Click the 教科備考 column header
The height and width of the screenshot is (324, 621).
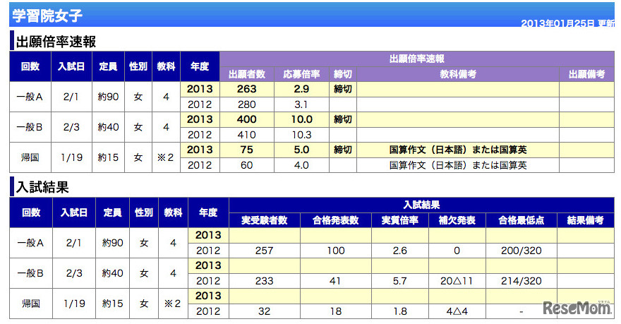(458, 74)
